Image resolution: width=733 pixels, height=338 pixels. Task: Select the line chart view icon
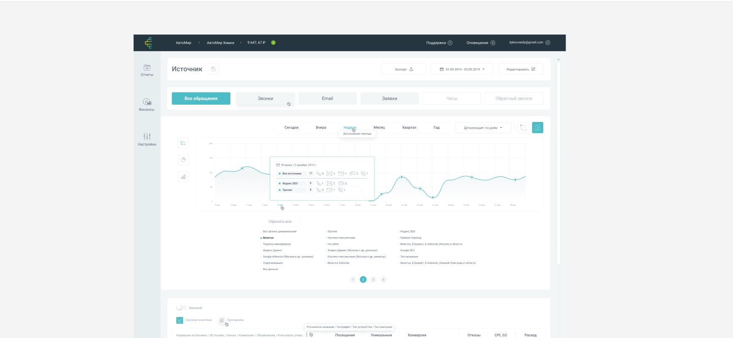[x=183, y=143]
